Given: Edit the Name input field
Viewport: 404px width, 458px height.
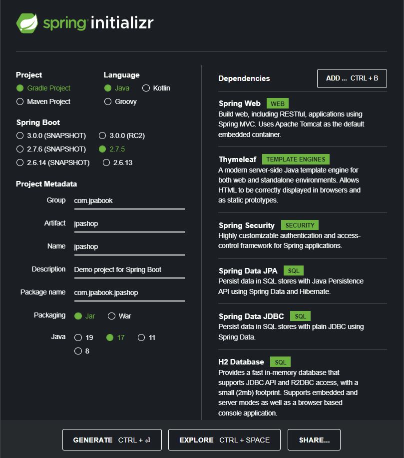Looking at the screenshot, I should tap(129, 246).
